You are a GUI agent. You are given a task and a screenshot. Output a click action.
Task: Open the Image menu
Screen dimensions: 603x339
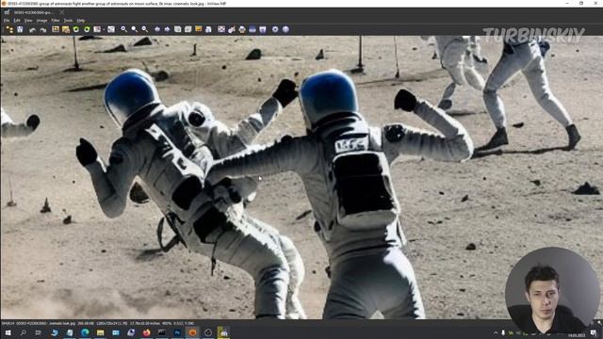41,21
